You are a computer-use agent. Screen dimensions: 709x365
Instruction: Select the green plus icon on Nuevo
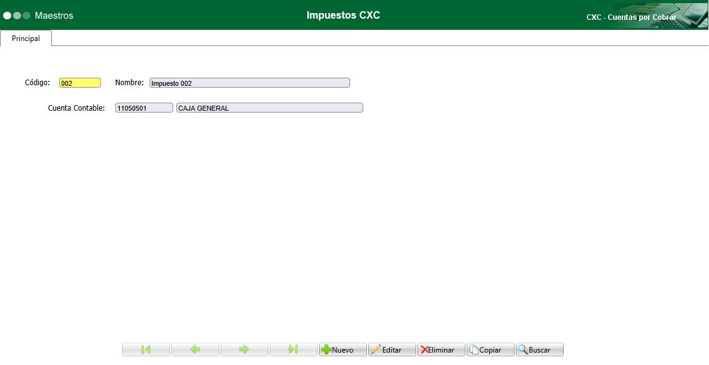point(326,349)
